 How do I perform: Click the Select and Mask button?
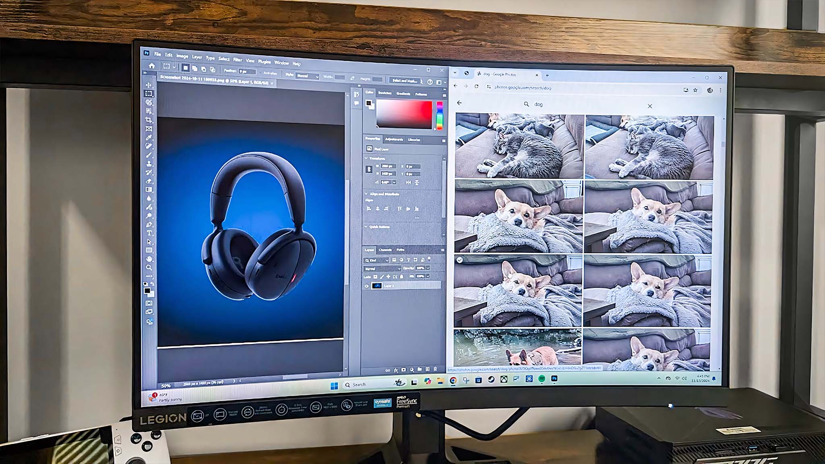(404, 81)
